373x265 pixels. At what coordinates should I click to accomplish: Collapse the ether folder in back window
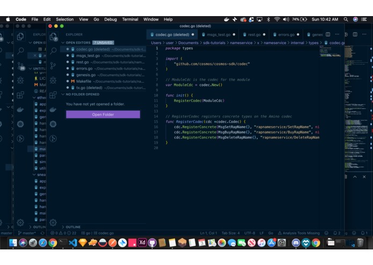(x=40, y=98)
